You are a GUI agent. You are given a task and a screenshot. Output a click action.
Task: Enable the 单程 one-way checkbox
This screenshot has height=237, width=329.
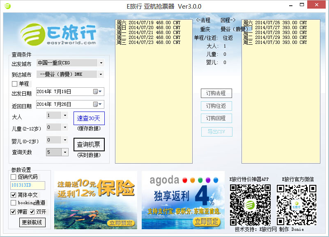click(15, 84)
